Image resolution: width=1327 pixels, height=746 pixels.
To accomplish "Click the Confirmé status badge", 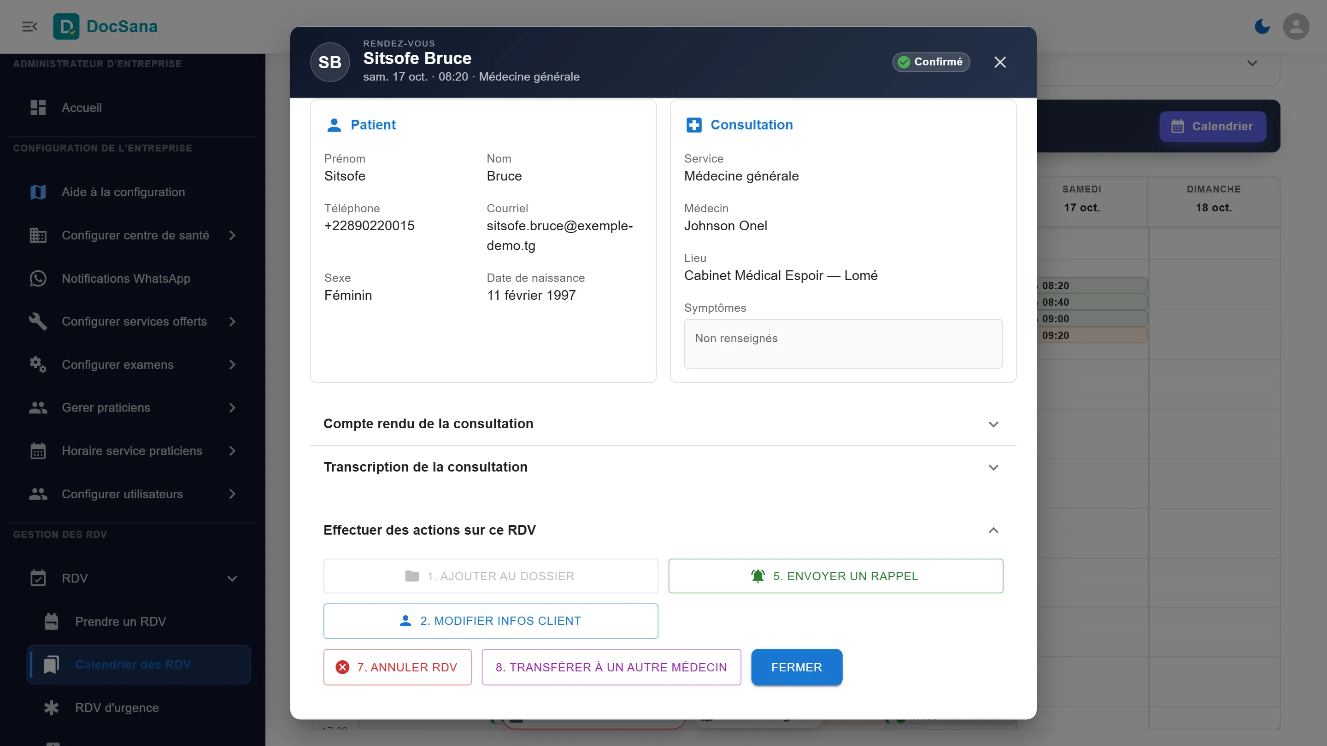I will click(931, 62).
